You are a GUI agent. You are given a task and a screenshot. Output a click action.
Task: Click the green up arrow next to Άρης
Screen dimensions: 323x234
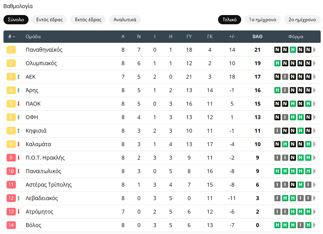point(19,90)
